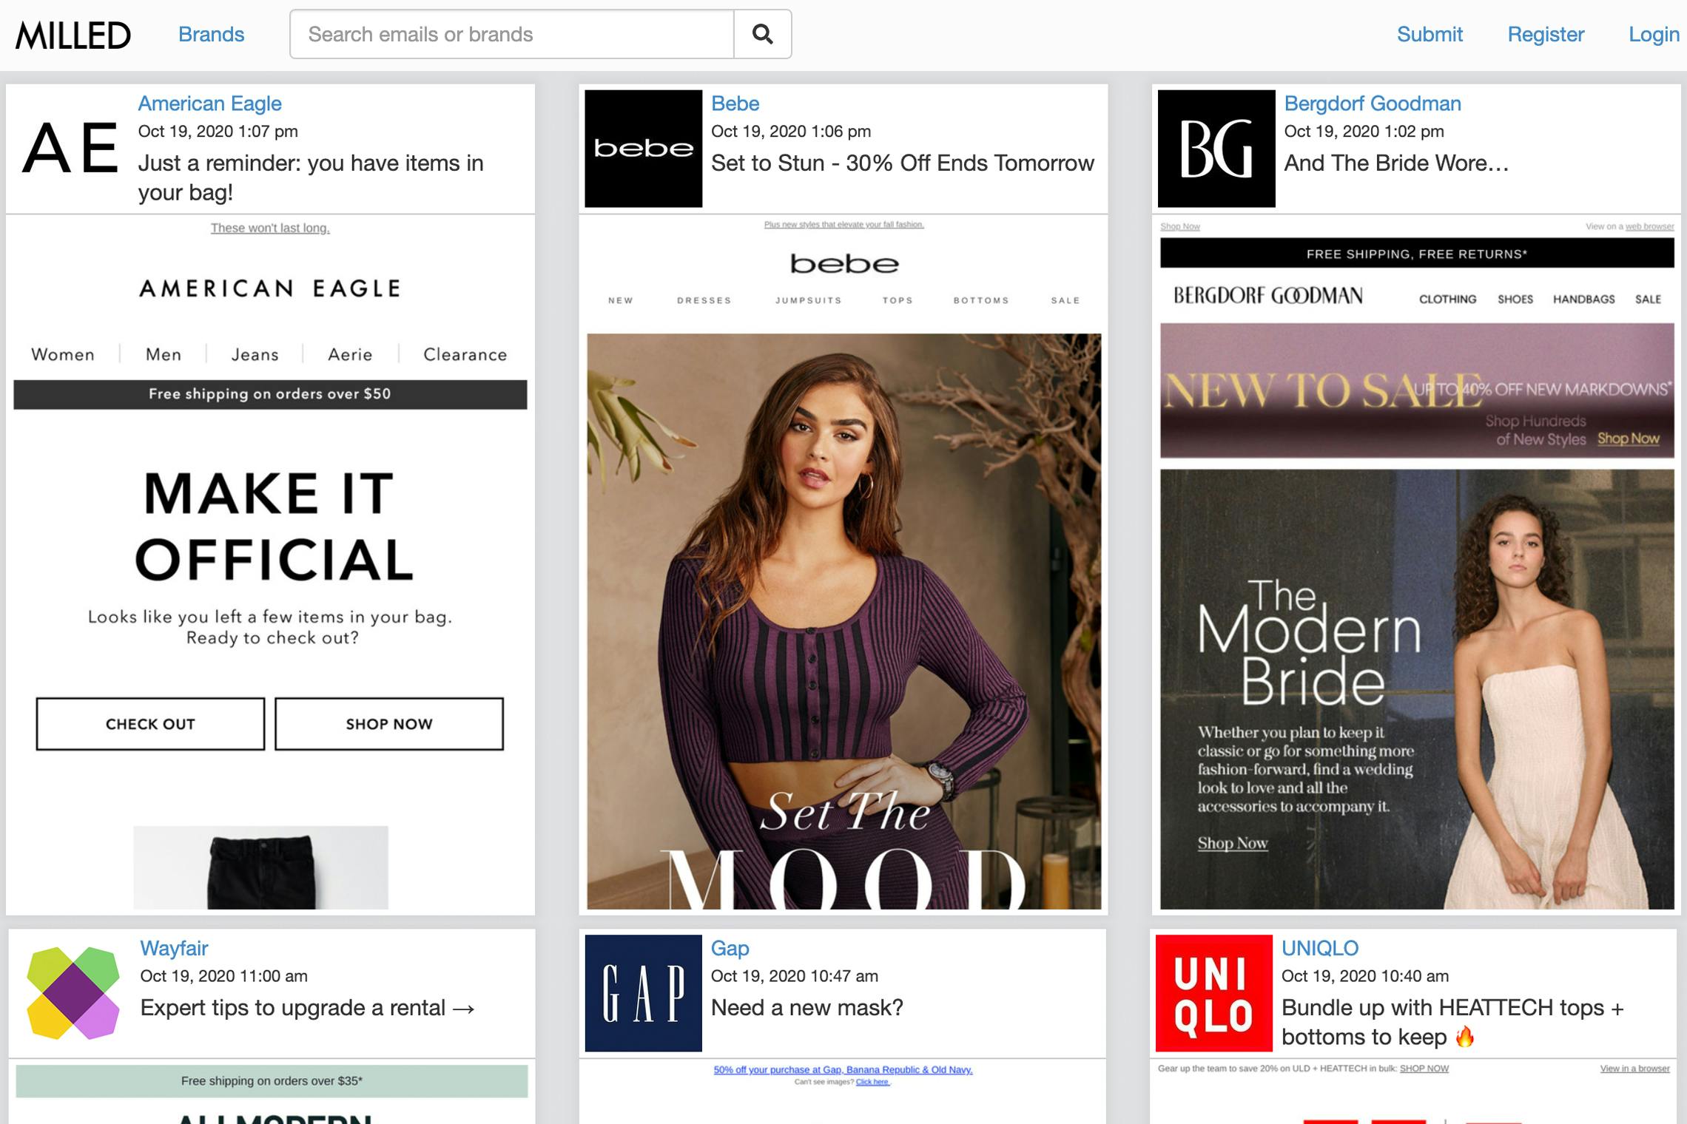Image resolution: width=1687 pixels, height=1124 pixels.
Task: Go to the Submit page
Action: (1429, 35)
